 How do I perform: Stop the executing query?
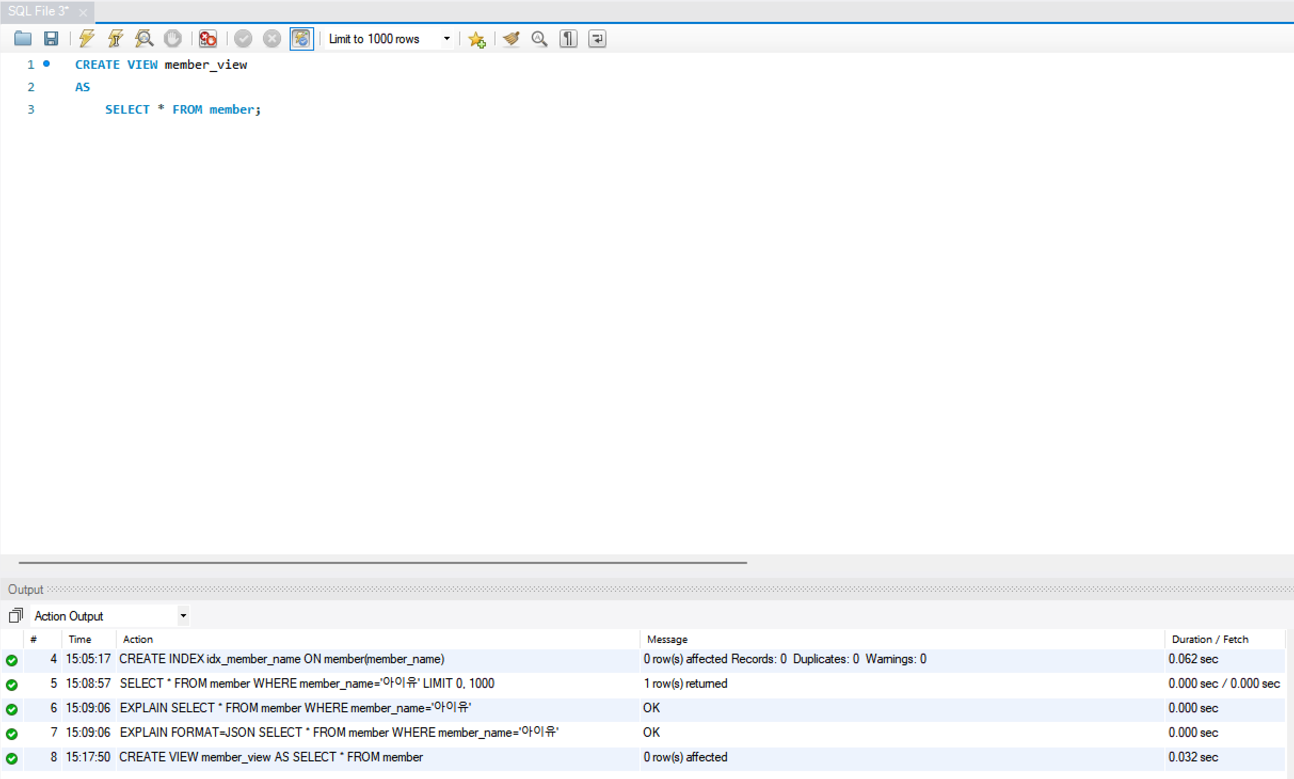(172, 38)
